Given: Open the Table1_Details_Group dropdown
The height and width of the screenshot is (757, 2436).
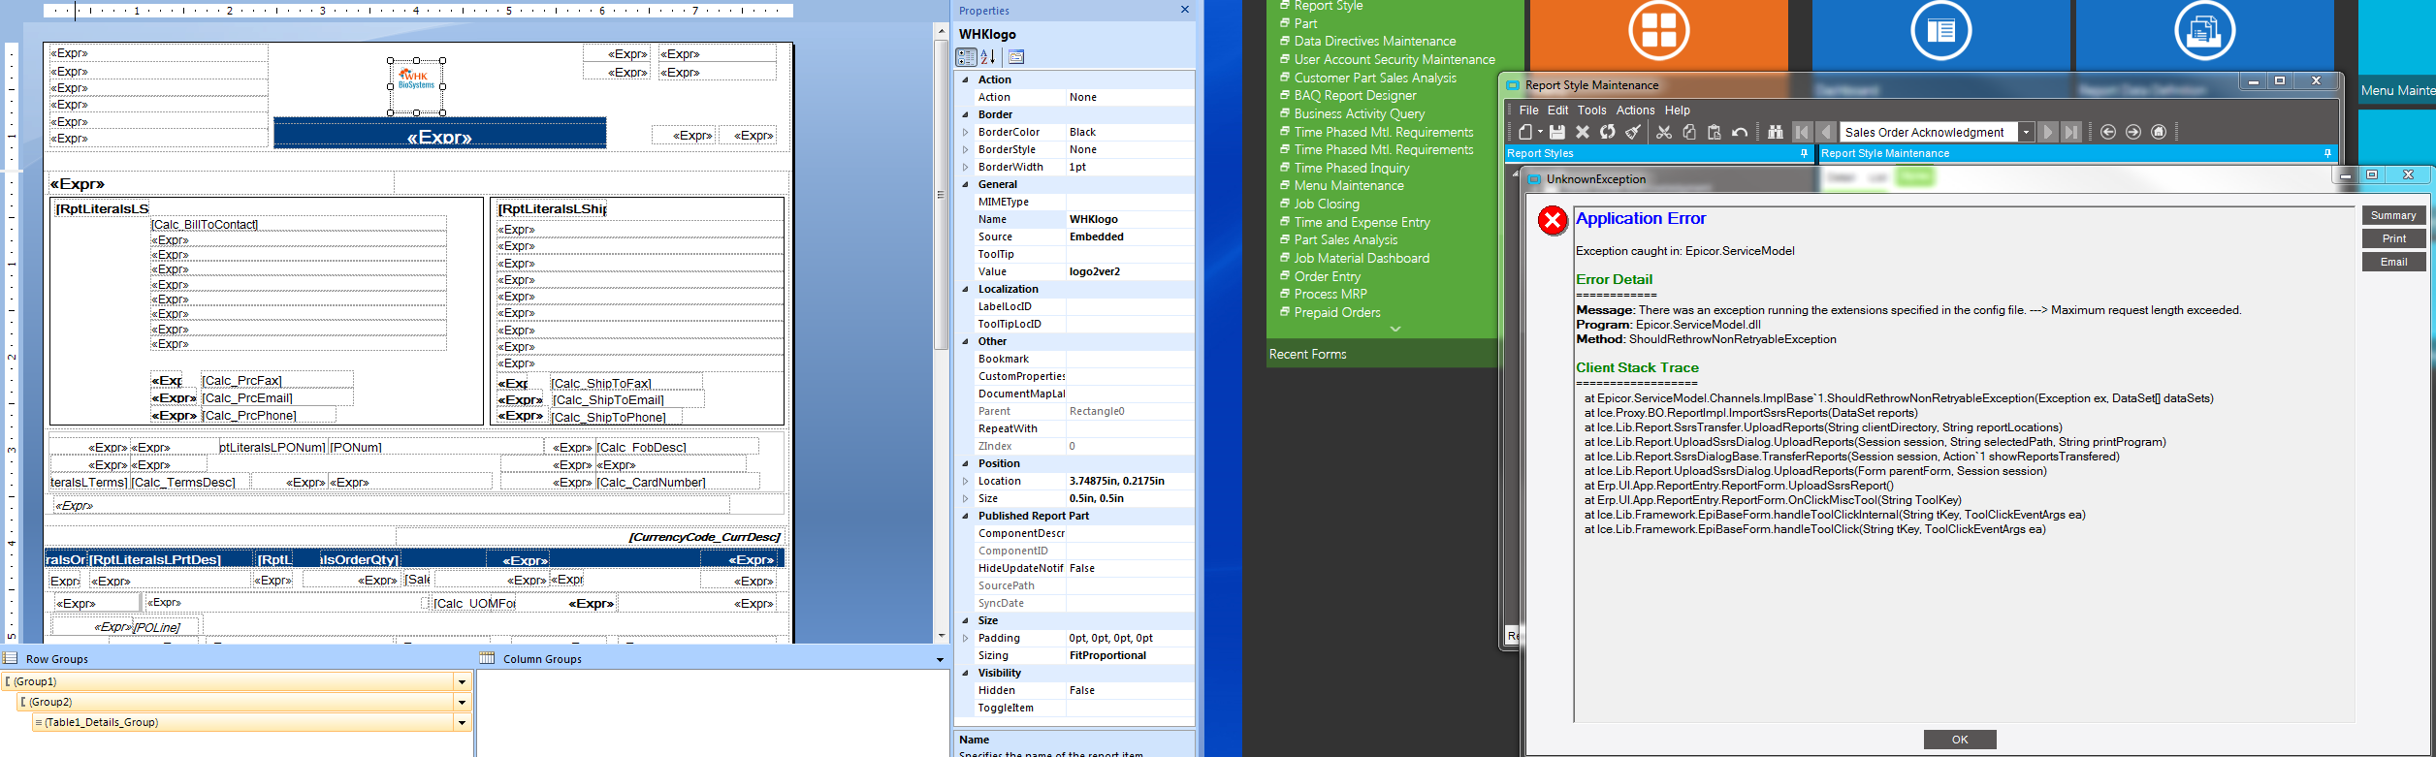Looking at the screenshot, I should (462, 722).
